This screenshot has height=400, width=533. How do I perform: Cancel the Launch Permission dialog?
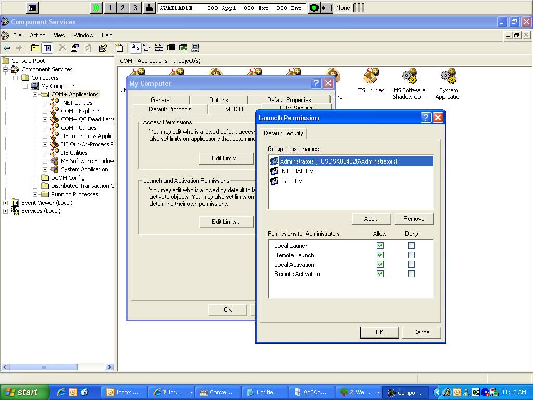(422, 332)
